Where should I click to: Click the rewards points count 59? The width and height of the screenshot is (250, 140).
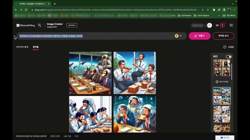coord(217,25)
